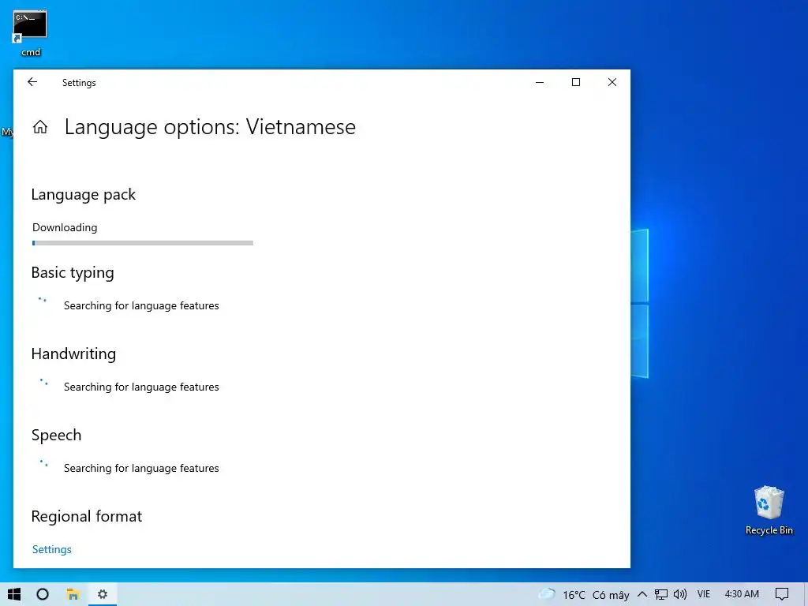Open the volume speaker tray icon
Image resolution: width=808 pixels, height=606 pixels.
coord(679,594)
